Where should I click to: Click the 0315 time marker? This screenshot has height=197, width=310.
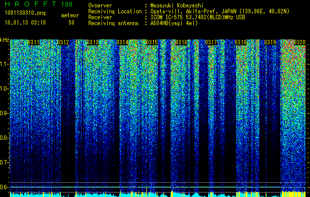point(152,42)
